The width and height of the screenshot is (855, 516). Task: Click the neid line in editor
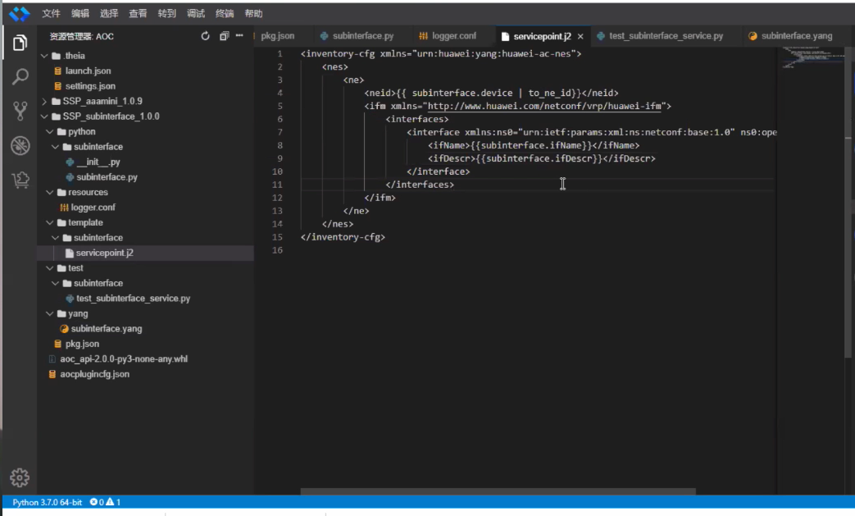click(x=491, y=94)
